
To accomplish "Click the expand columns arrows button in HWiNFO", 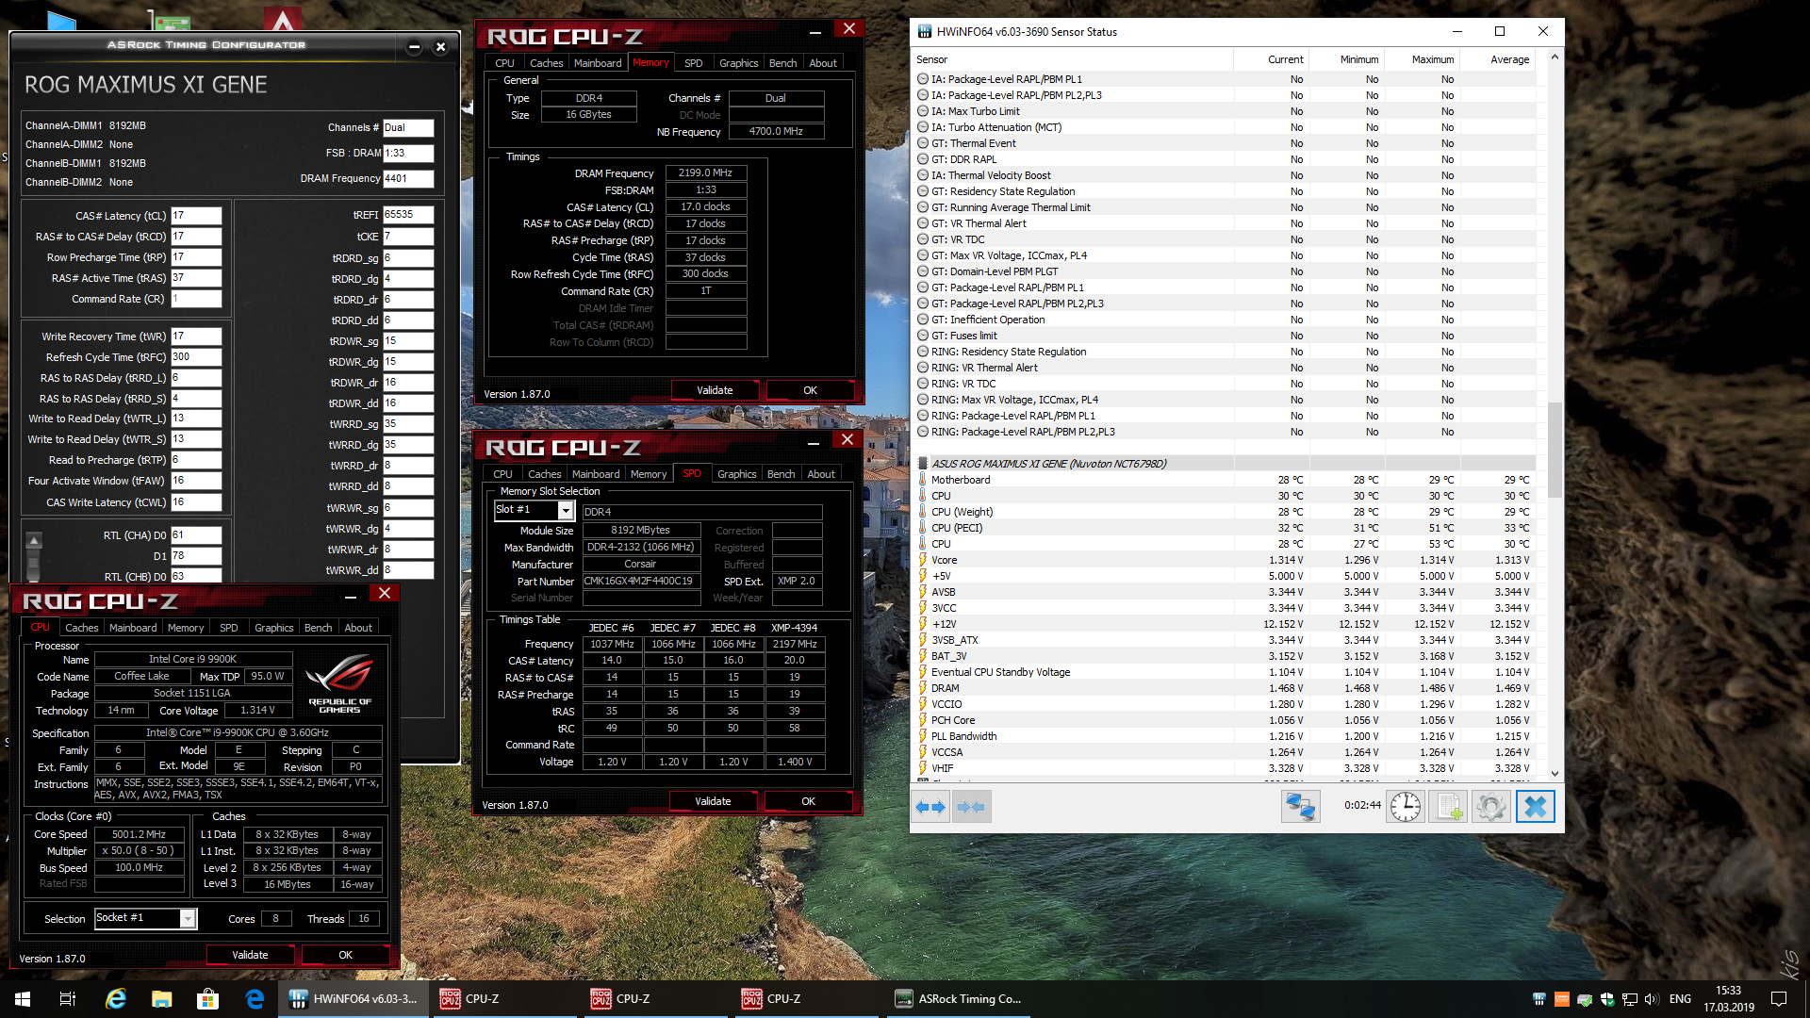I will [930, 807].
